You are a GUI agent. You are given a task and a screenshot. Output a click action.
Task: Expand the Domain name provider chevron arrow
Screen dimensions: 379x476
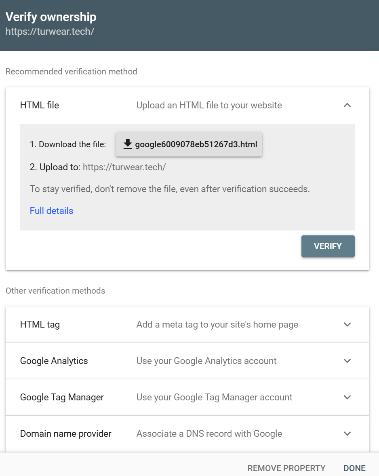click(347, 434)
